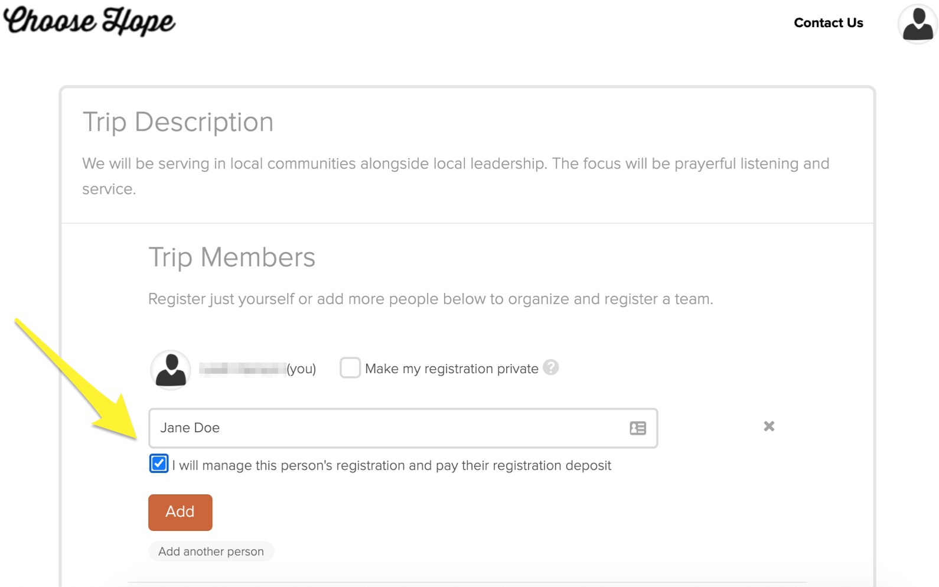Remove Jane Doe with the X icon
Viewport: 939px width, 587px height.
769,426
